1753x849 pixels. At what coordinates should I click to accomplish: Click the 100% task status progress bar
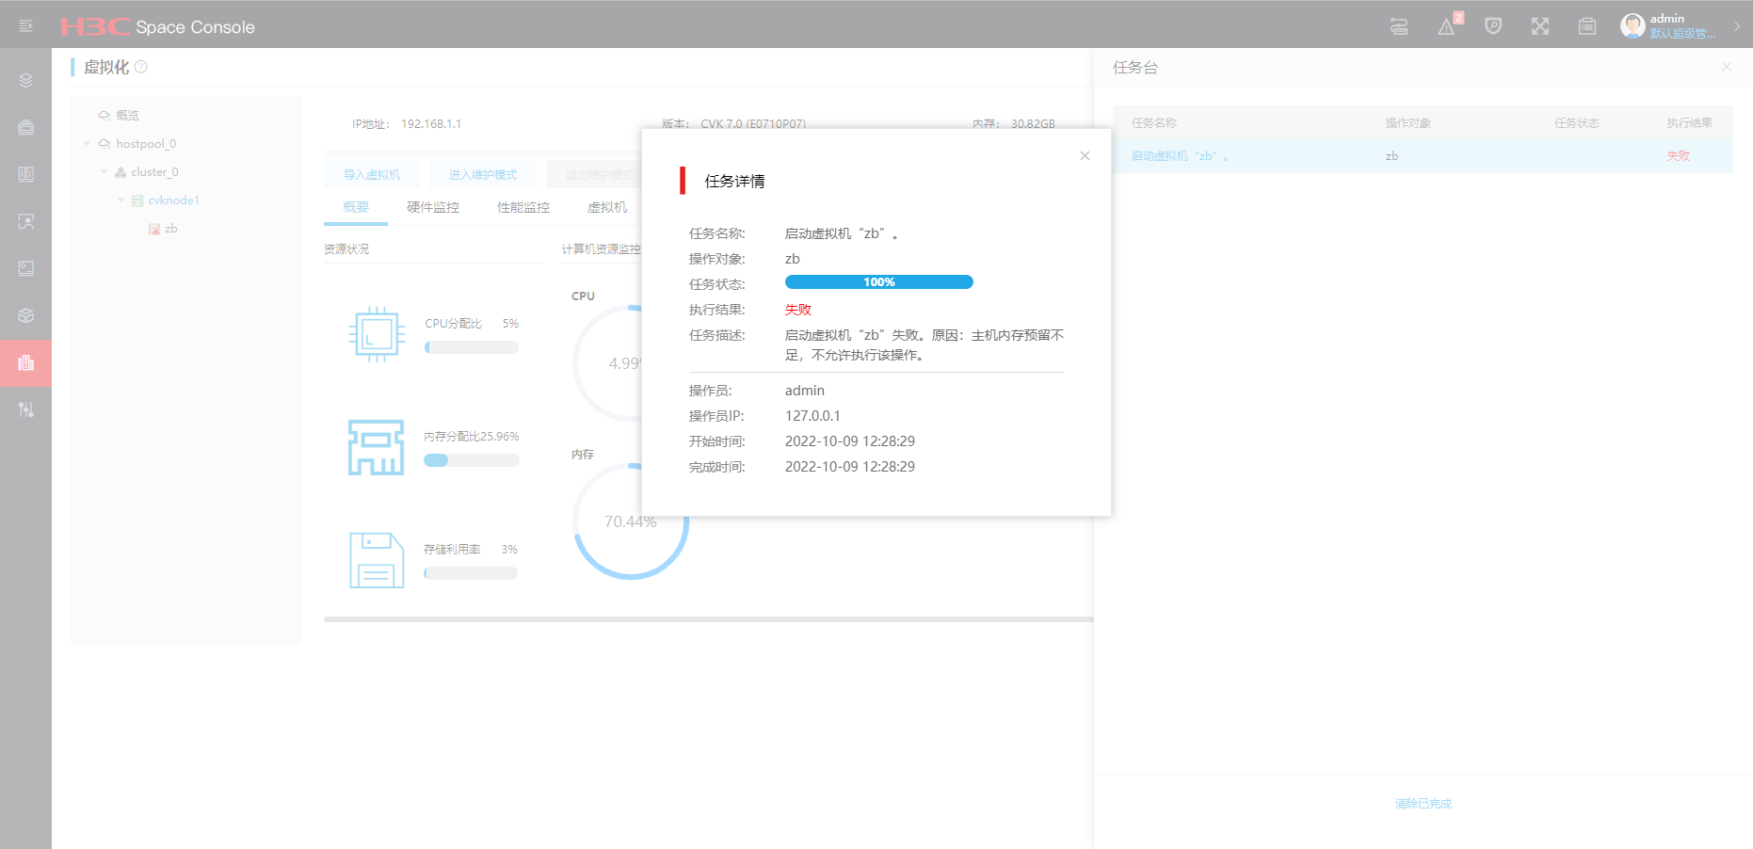[x=879, y=282]
